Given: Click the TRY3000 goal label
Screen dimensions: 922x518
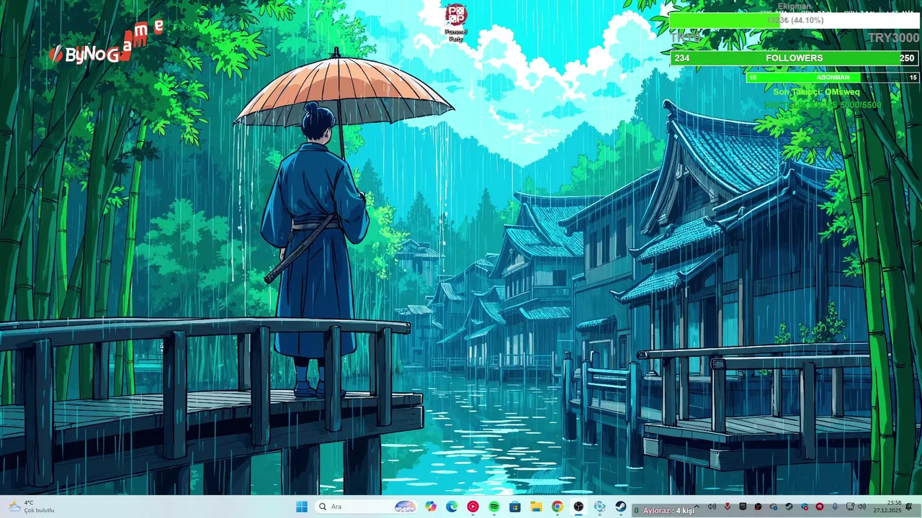Looking at the screenshot, I should tap(893, 38).
